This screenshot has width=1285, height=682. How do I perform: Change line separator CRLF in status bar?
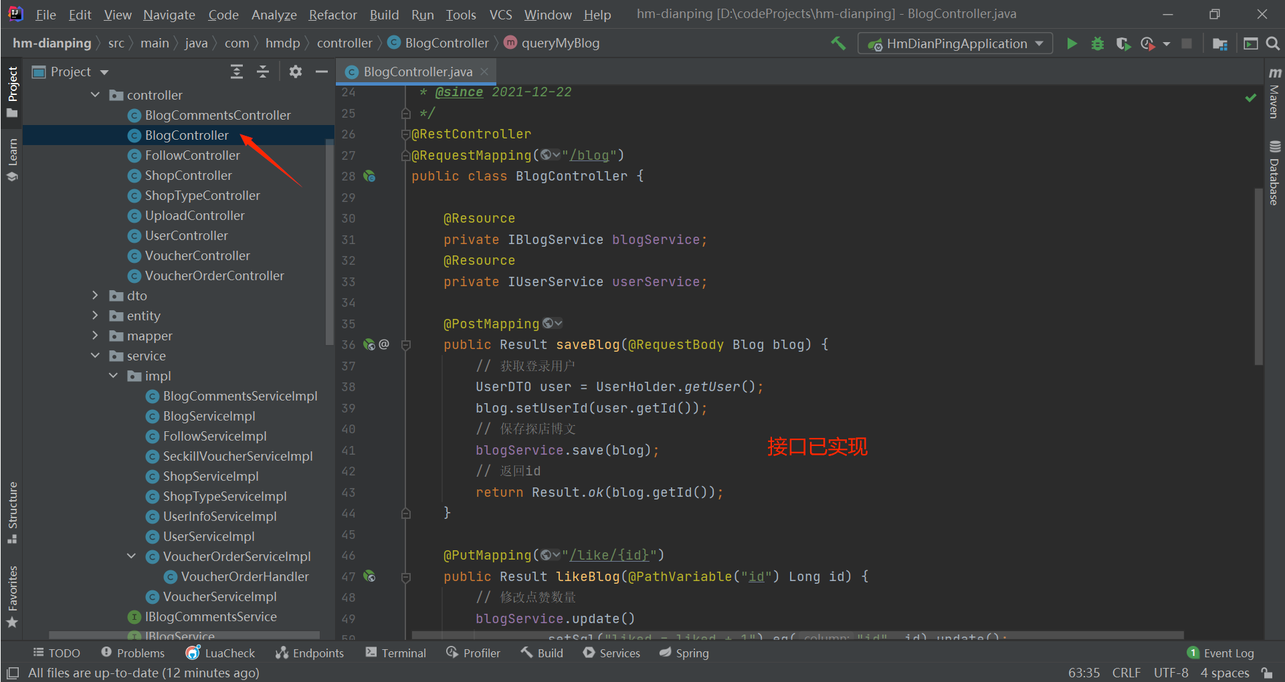pos(1126,673)
